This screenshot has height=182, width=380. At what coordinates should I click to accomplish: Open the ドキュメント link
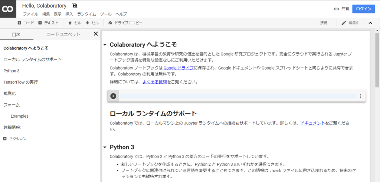[312, 123]
